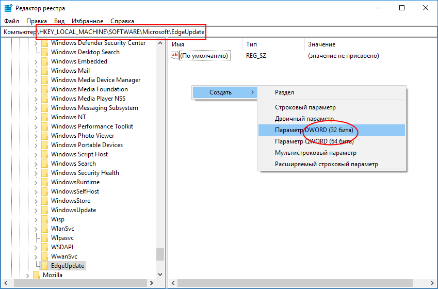Click folder icon of Windows Media Device Manager
Screen dimensions: 438x289
coord(44,80)
